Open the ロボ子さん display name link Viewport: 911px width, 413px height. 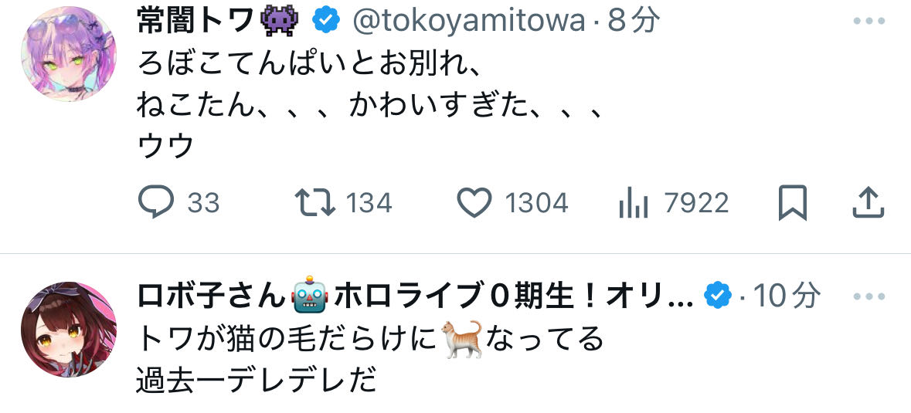click(x=415, y=297)
